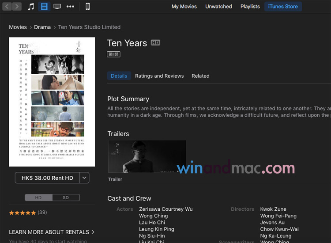Viewport: 331px width, 243px height.
Task: Switch to SD quality option
Action: click(x=66, y=197)
